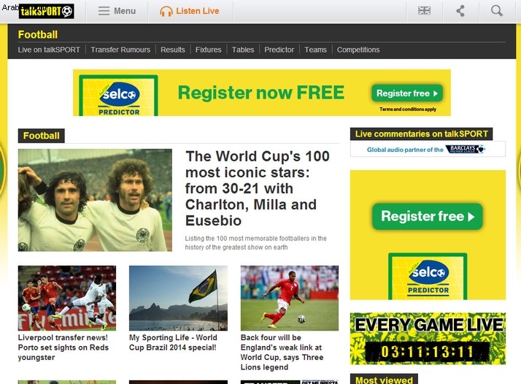Open the Teams navigation item
Viewport: 521px width, 384px height.
click(x=315, y=50)
